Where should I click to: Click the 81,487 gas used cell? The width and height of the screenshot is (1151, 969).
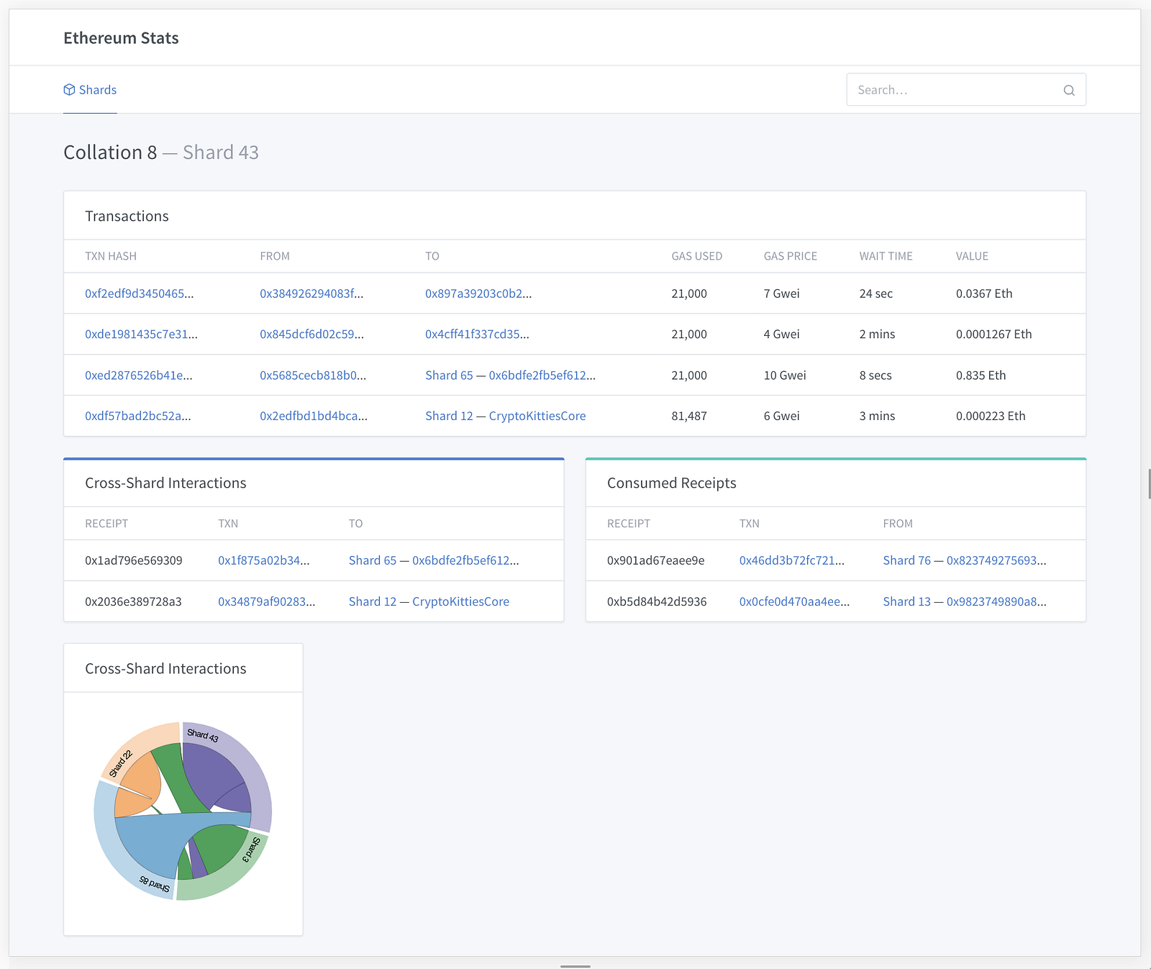(x=689, y=416)
